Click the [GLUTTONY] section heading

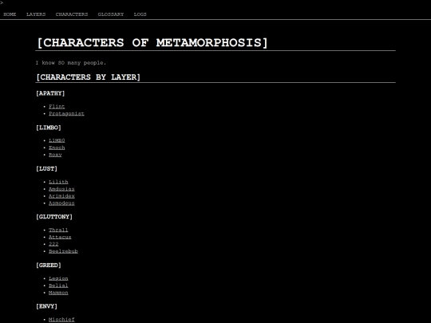tap(54, 217)
